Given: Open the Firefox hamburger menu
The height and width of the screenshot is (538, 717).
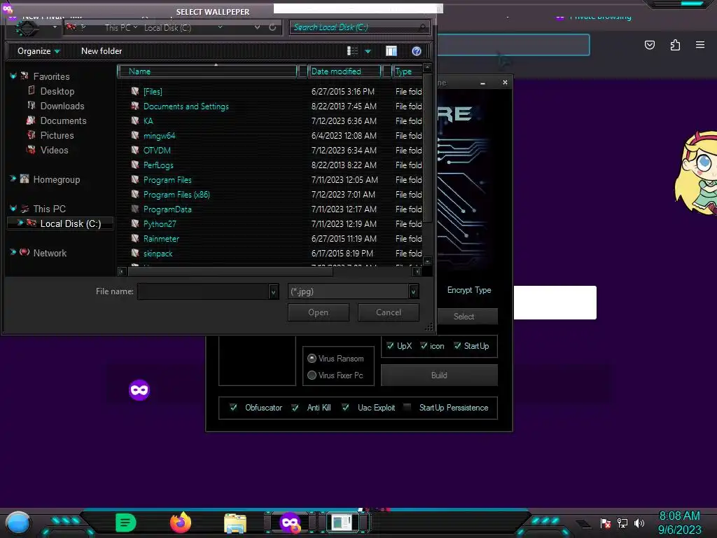Looking at the screenshot, I should click(700, 45).
